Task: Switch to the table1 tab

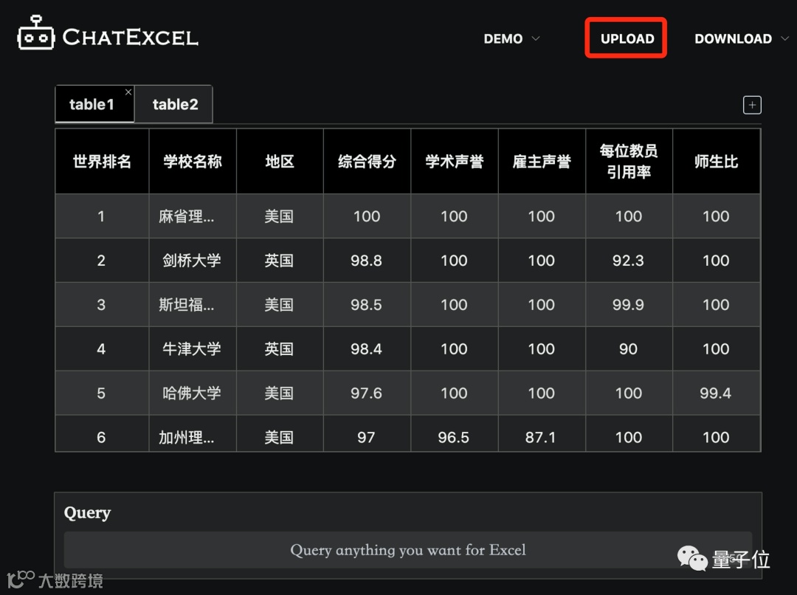Action: point(92,104)
